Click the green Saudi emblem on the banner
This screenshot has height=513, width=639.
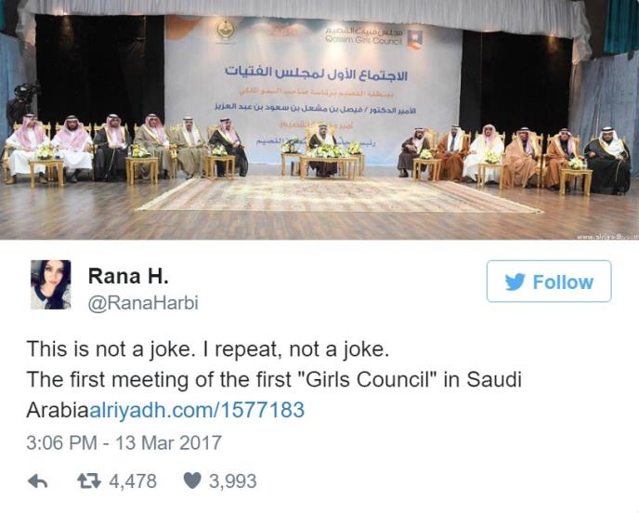(225, 30)
